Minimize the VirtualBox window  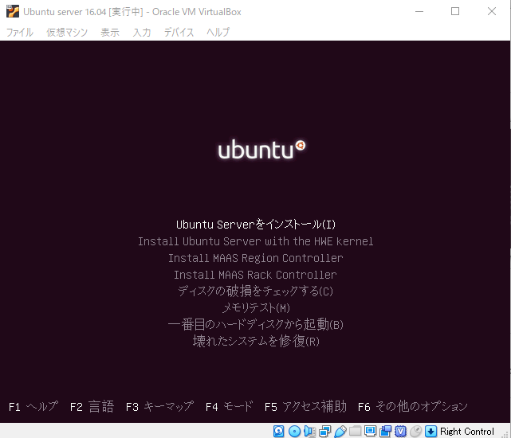pos(419,11)
